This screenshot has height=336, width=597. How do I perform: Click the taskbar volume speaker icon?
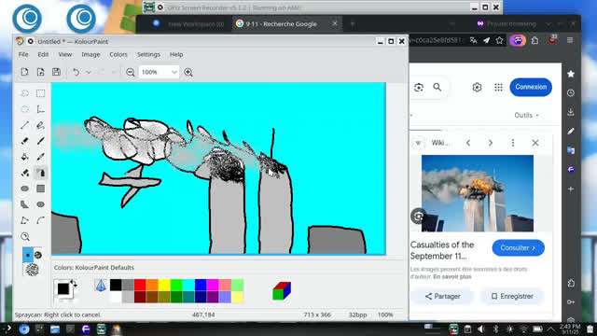pos(481,329)
